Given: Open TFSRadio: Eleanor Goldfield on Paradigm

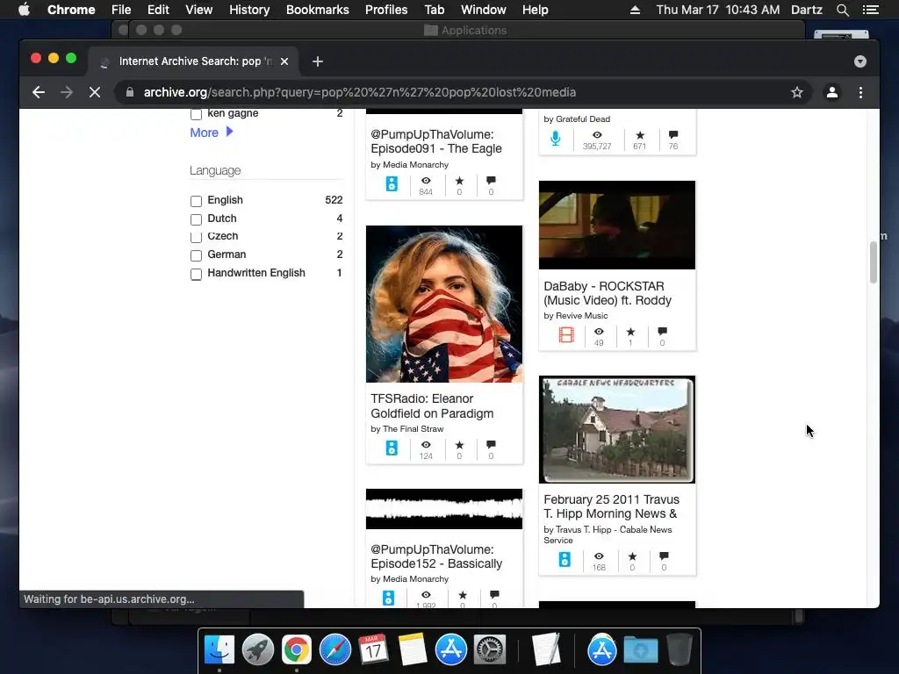Looking at the screenshot, I should point(432,405).
